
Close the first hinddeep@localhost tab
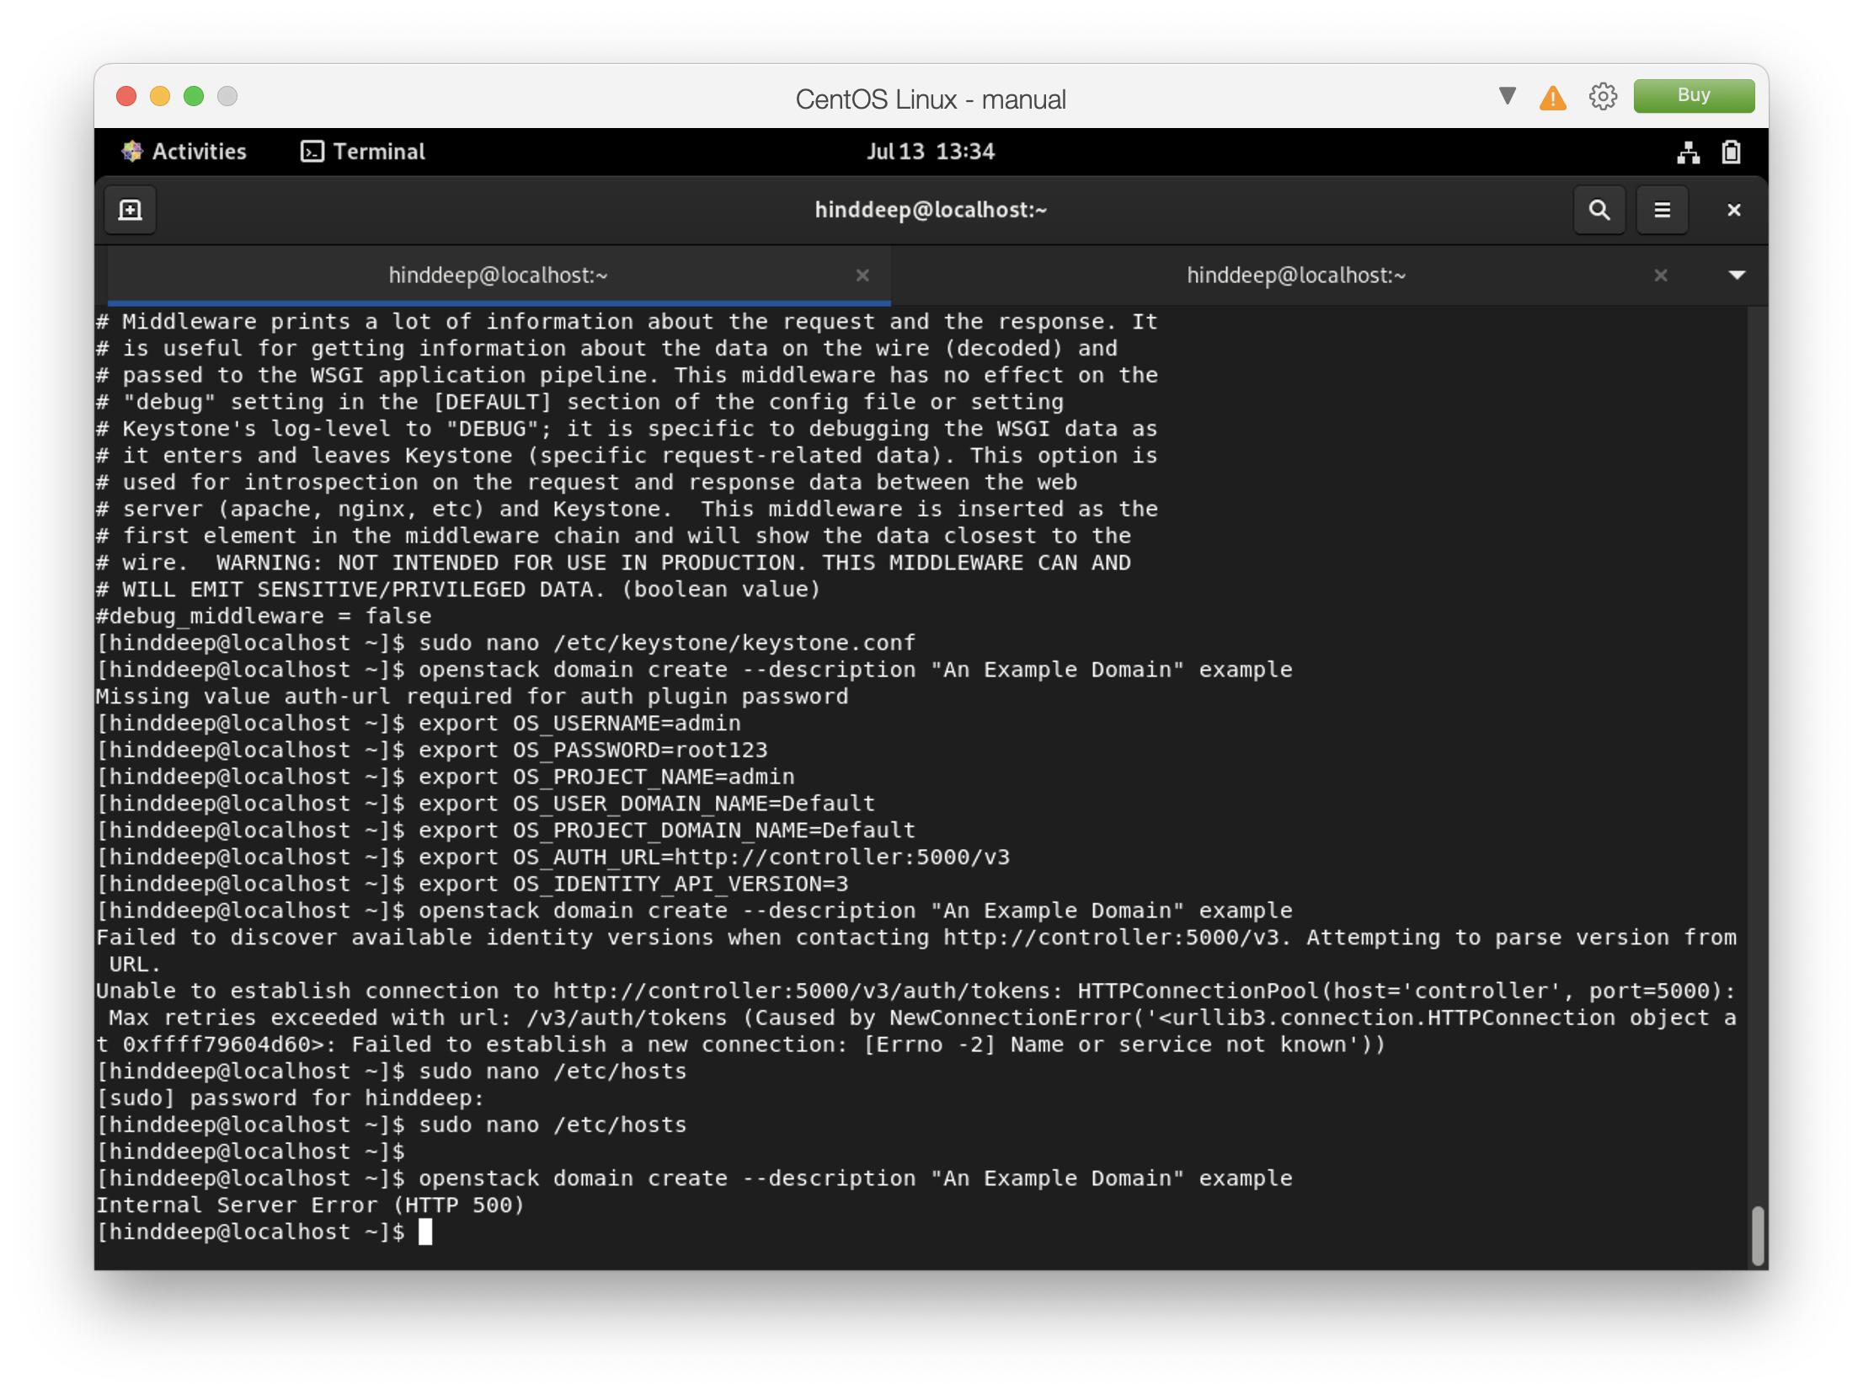(862, 275)
